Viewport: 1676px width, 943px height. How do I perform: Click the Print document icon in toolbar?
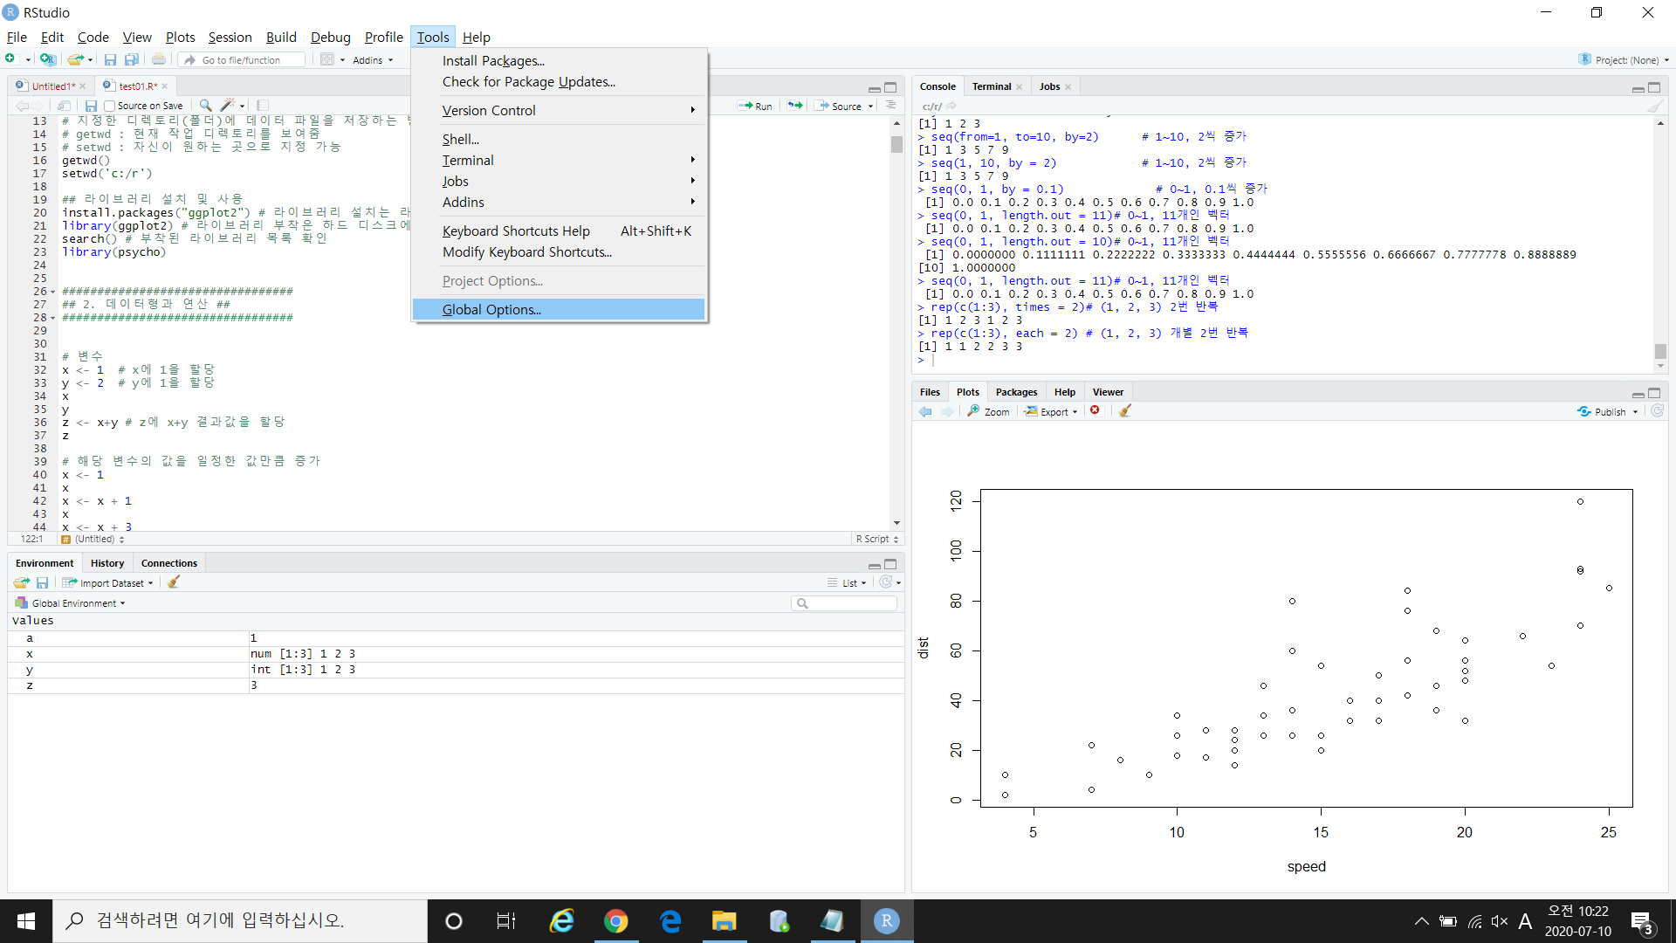tap(159, 59)
